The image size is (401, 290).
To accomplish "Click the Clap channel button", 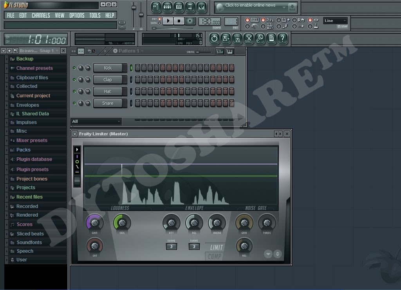I will pyautogui.click(x=108, y=80).
